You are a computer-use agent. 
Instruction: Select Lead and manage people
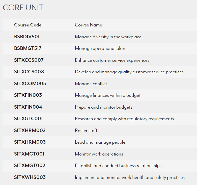pyautogui.click(x=100, y=142)
